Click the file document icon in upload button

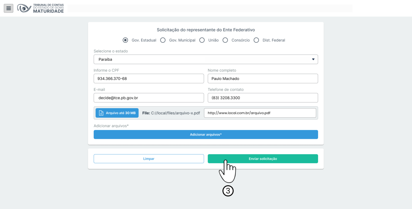pyautogui.click(x=101, y=113)
